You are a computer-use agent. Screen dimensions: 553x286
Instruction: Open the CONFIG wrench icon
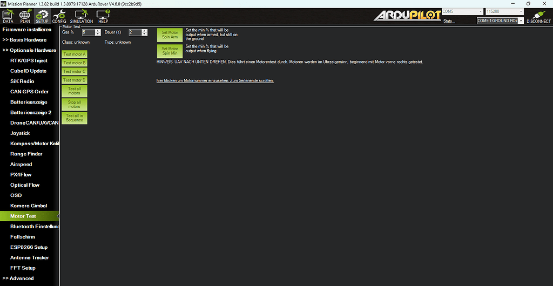pyautogui.click(x=59, y=16)
